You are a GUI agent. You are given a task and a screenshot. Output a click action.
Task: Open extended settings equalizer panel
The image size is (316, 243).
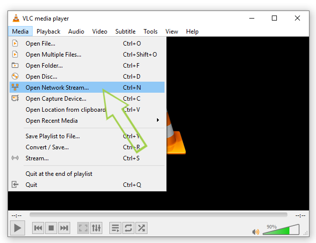[96, 228]
